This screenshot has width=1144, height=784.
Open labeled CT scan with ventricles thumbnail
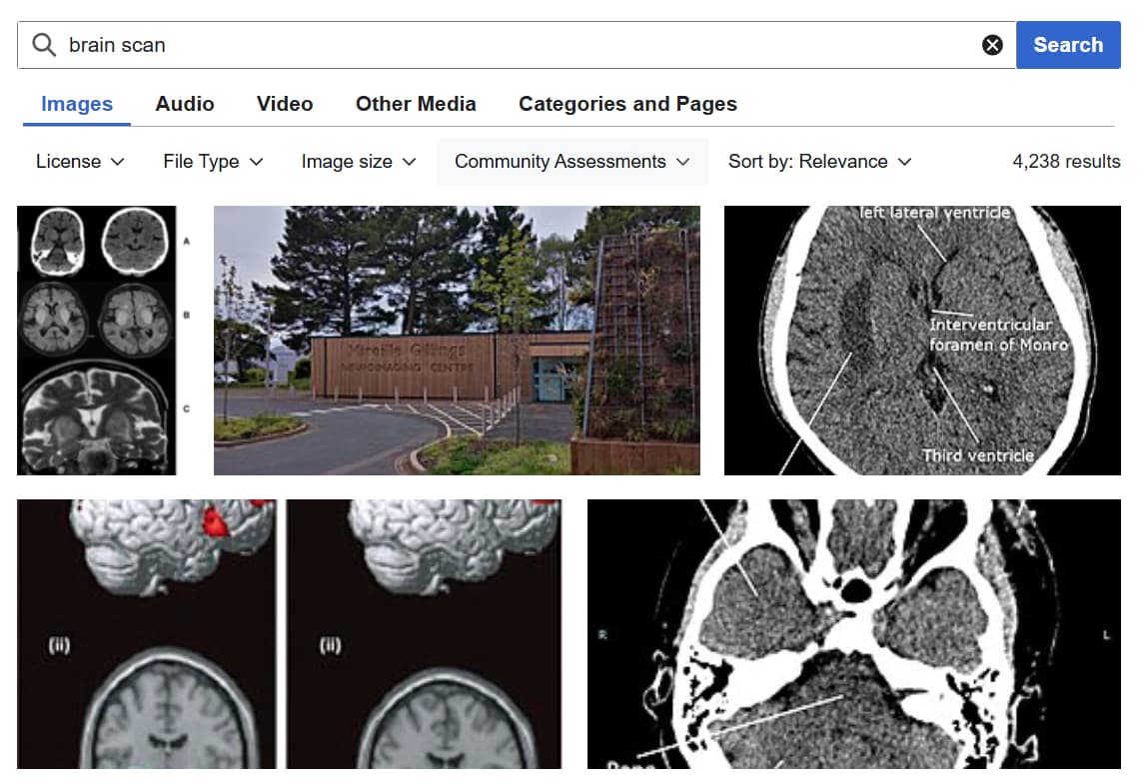922,341
